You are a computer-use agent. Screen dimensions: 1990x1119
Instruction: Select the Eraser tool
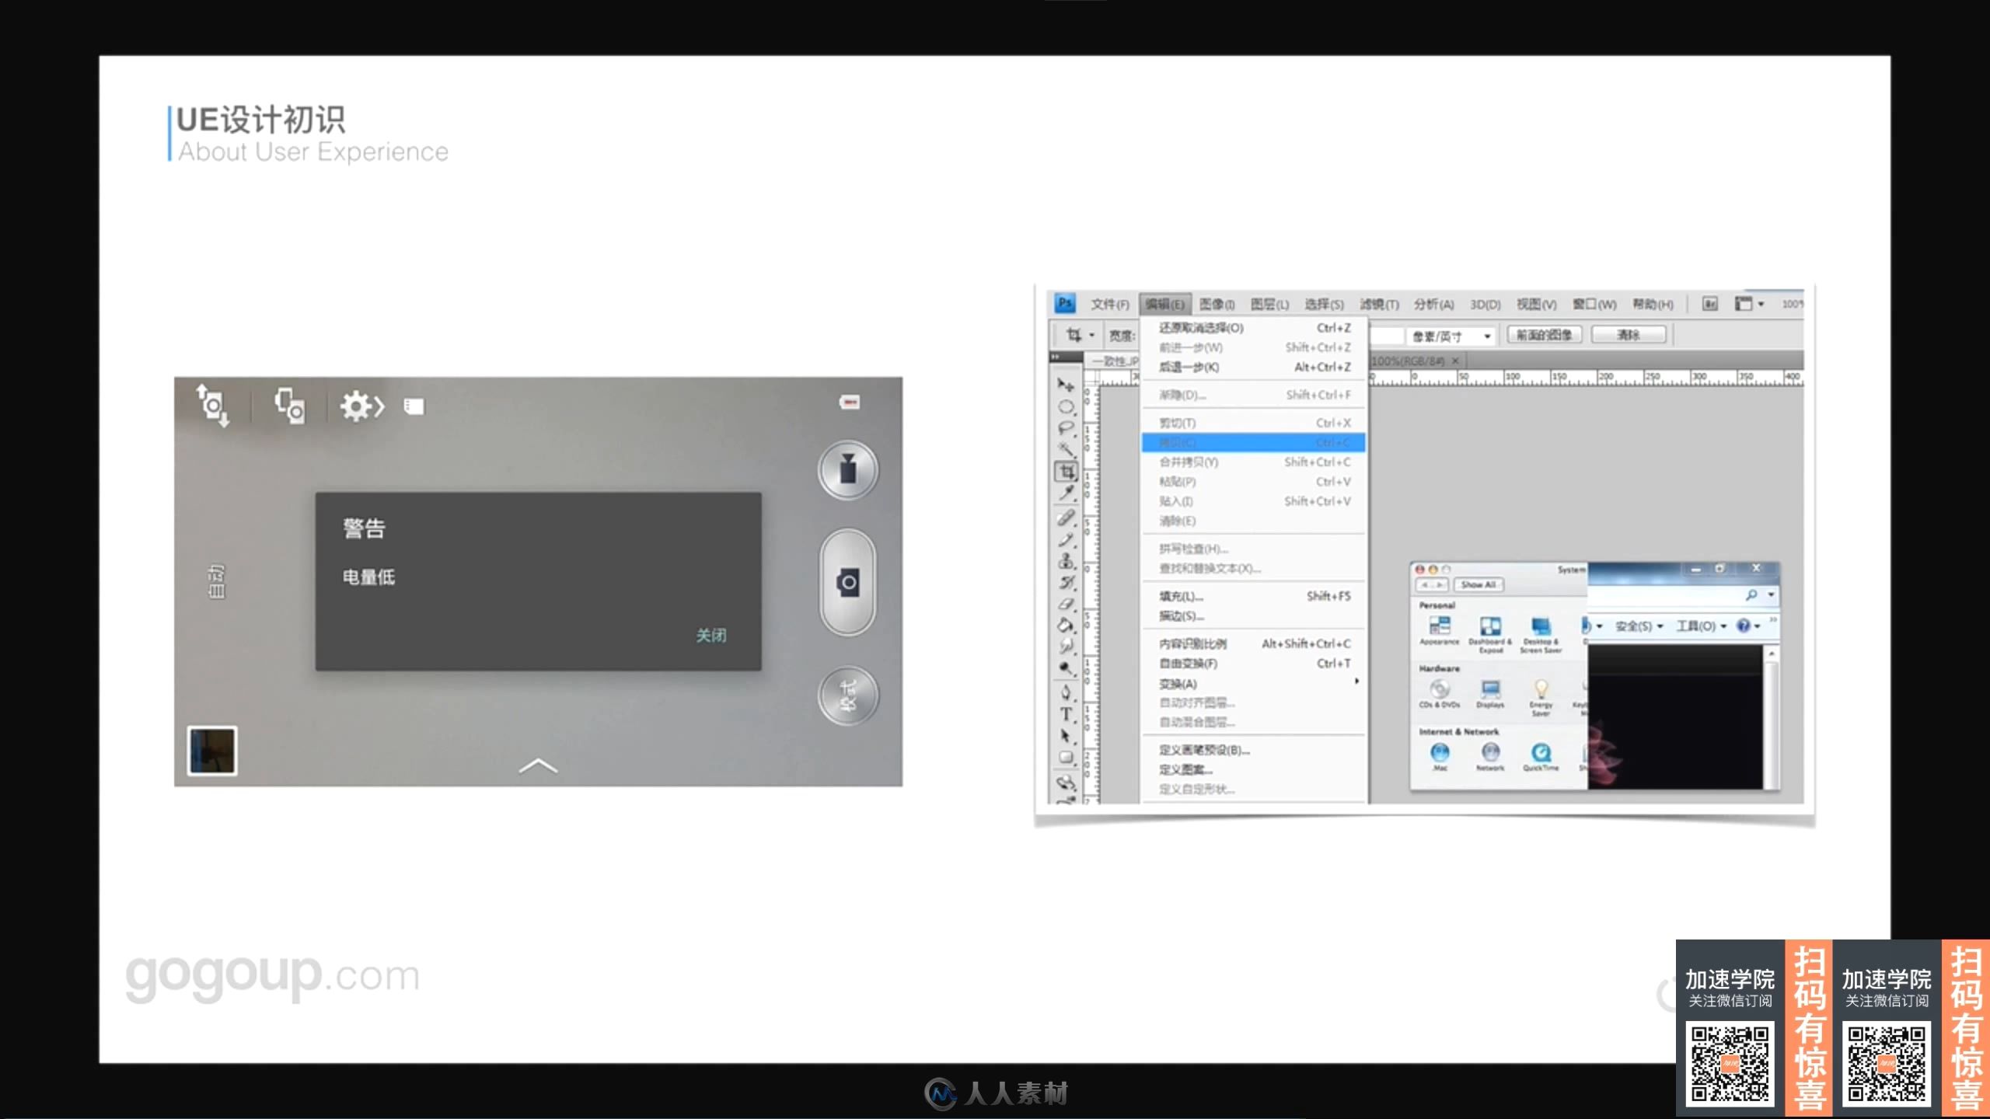pos(1066,604)
